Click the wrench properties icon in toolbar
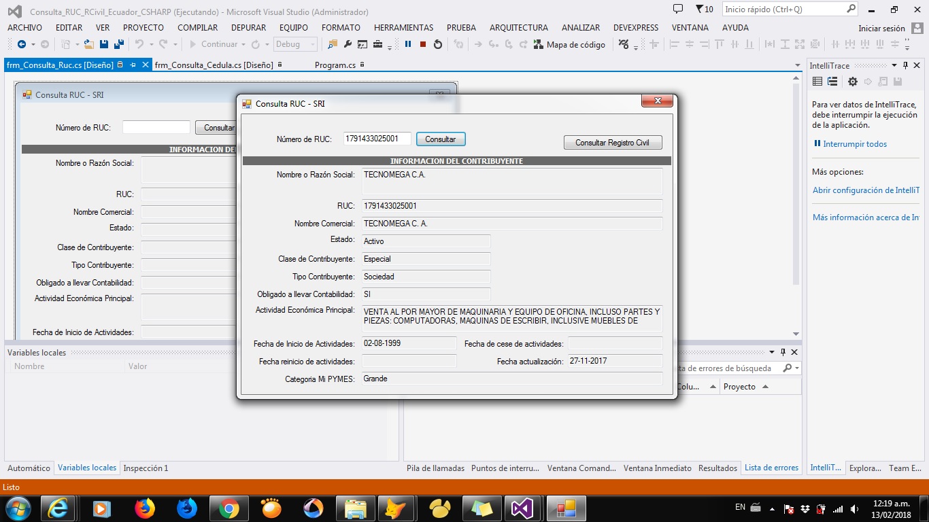 point(348,44)
